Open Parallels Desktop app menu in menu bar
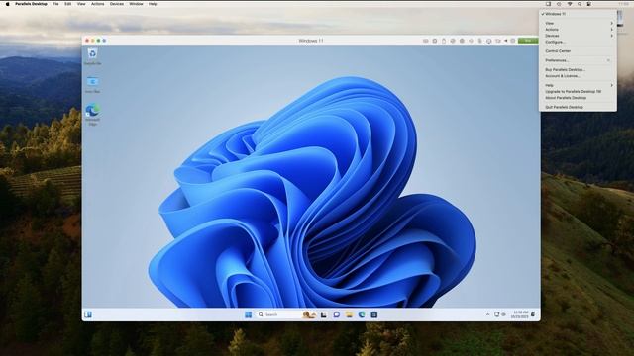Screen dimensions: 634x356 31,4
